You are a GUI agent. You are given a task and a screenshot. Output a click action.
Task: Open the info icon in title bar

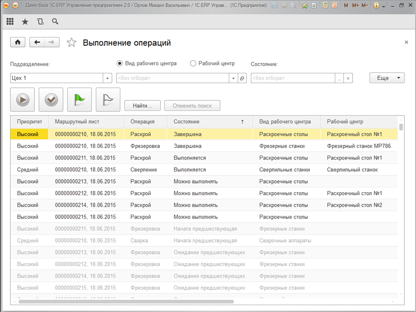click(x=376, y=5)
